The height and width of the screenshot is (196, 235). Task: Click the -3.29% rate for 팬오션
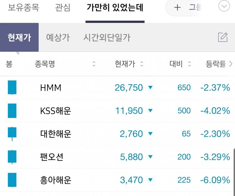coord(215,157)
